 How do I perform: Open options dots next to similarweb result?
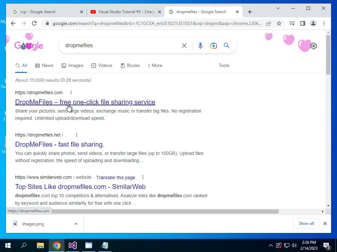[143, 177]
